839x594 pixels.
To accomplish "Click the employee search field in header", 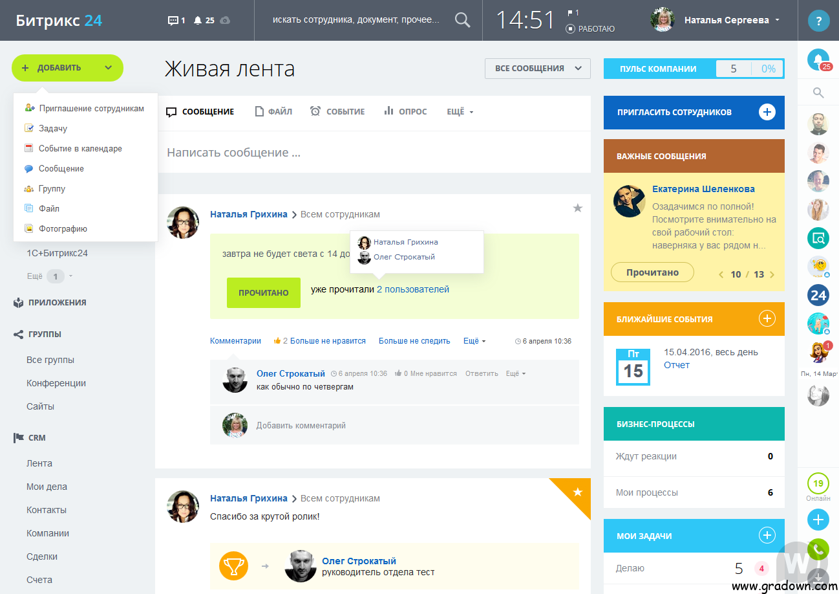I will click(356, 20).
